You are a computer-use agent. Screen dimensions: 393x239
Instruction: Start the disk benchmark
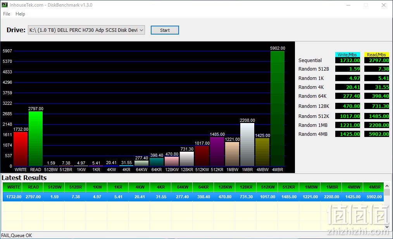pos(165,30)
